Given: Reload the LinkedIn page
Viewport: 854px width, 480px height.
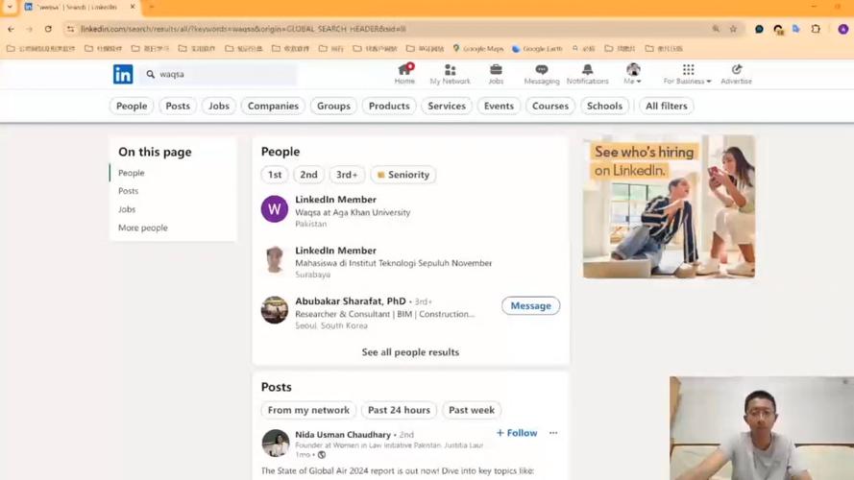Looking at the screenshot, I should click(48, 29).
